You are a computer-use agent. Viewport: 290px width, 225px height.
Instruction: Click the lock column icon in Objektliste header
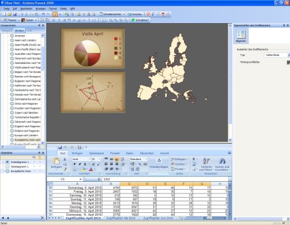click(40, 157)
